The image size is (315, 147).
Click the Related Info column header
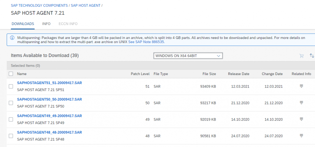pos(301,74)
